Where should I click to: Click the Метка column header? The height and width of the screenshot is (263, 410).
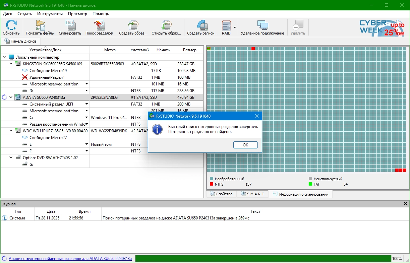[x=110, y=50]
